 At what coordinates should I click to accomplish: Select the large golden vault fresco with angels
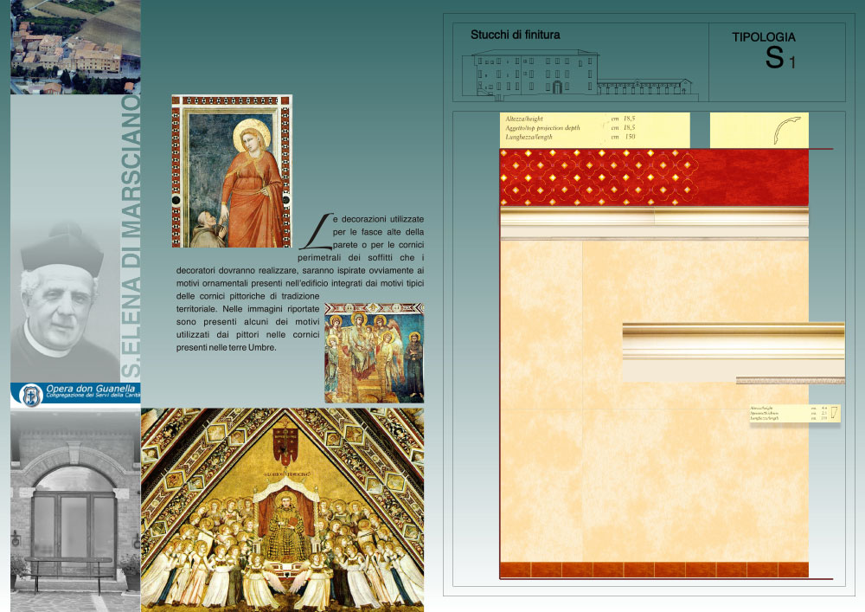283,510
